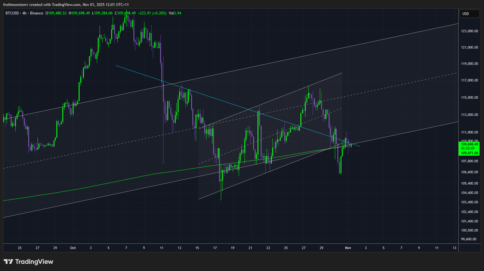
Task: Click the Vol 3.94 volume readout
Action: (x=175, y=13)
